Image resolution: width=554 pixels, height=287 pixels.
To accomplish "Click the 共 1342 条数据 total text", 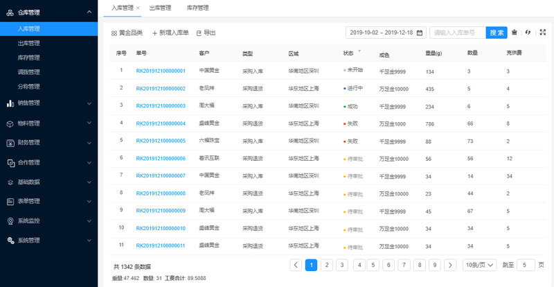I will 132,267.
